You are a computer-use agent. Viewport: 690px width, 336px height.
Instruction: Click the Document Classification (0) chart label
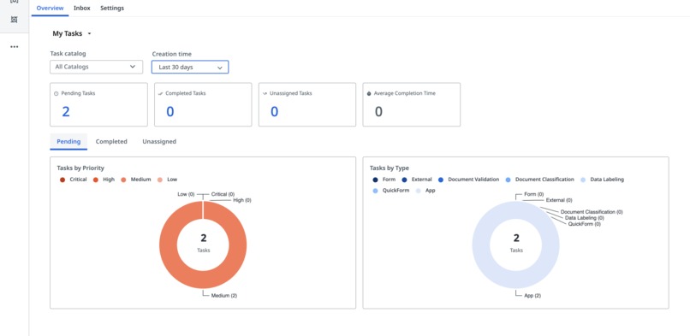(592, 212)
